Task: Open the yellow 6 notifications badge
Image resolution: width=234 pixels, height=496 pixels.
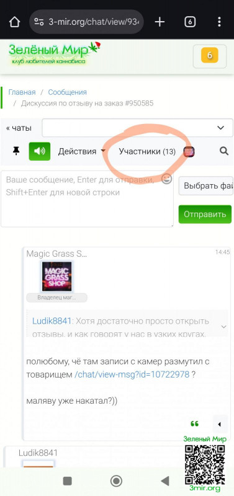Action: [x=210, y=55]
